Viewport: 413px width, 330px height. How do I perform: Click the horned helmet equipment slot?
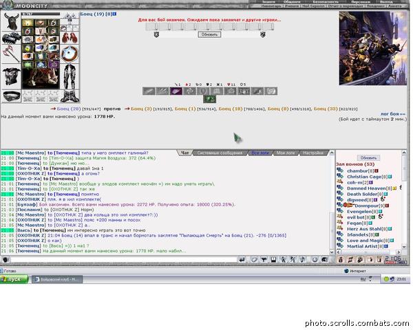point(11,21)
